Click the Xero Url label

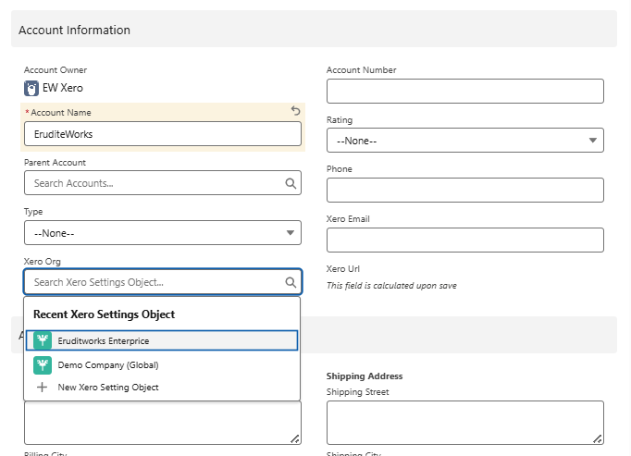[343, 269]
